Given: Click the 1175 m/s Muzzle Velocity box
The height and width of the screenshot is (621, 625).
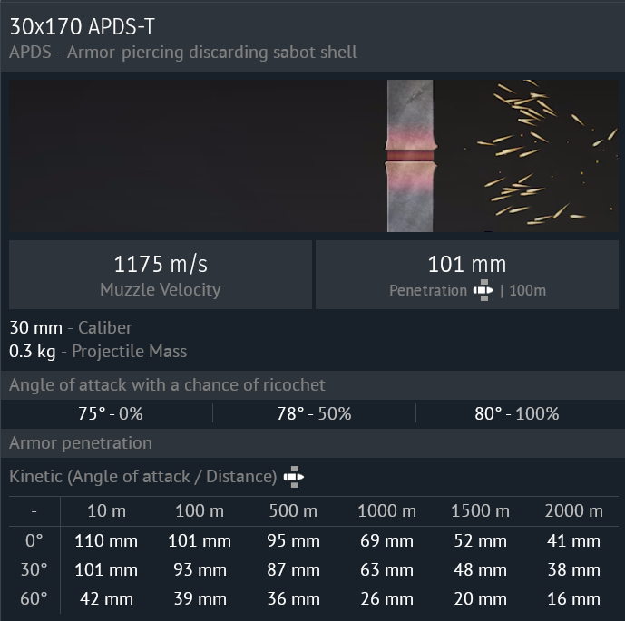Looking at the screenshot, I should 161,275.
